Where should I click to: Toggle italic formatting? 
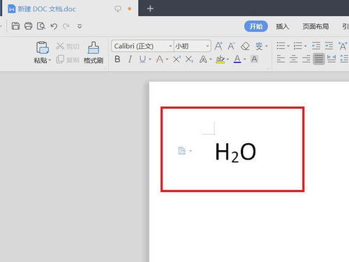coord(130,59)
